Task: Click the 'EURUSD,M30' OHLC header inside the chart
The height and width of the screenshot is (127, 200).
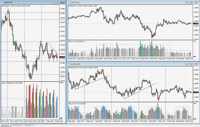Action: click(83, 67)
